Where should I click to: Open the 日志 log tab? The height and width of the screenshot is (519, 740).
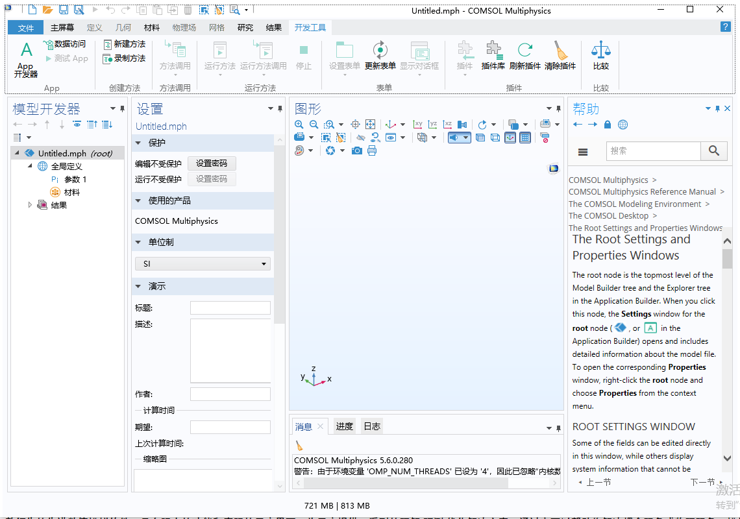(372, 426)
